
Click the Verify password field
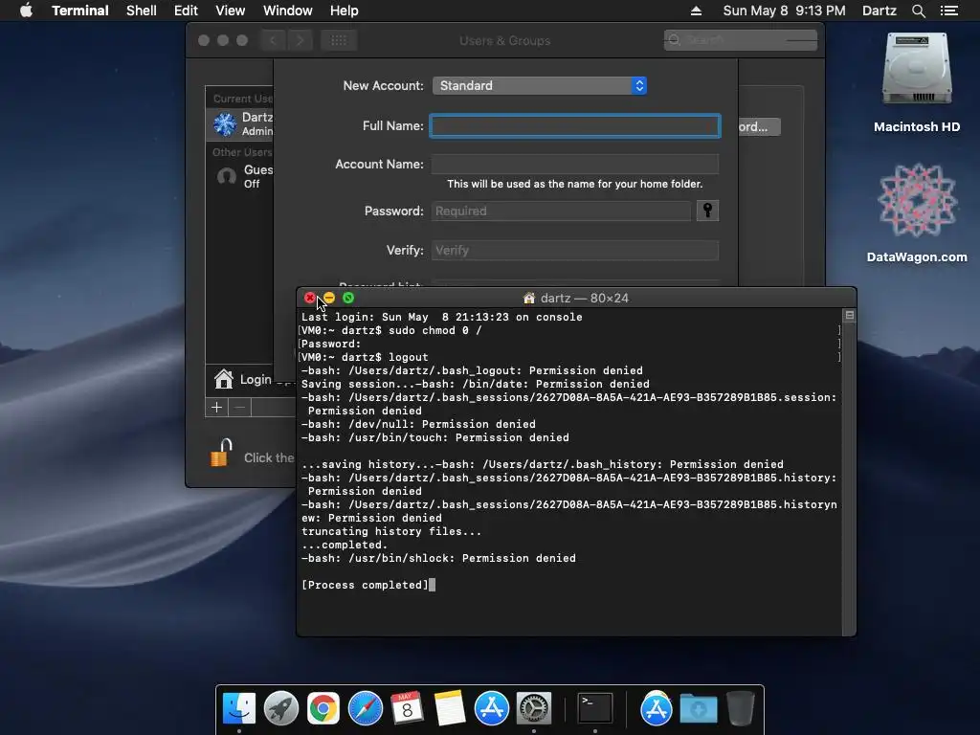coord(575,250)
